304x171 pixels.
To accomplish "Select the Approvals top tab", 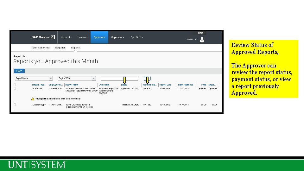I will point(99,37).
